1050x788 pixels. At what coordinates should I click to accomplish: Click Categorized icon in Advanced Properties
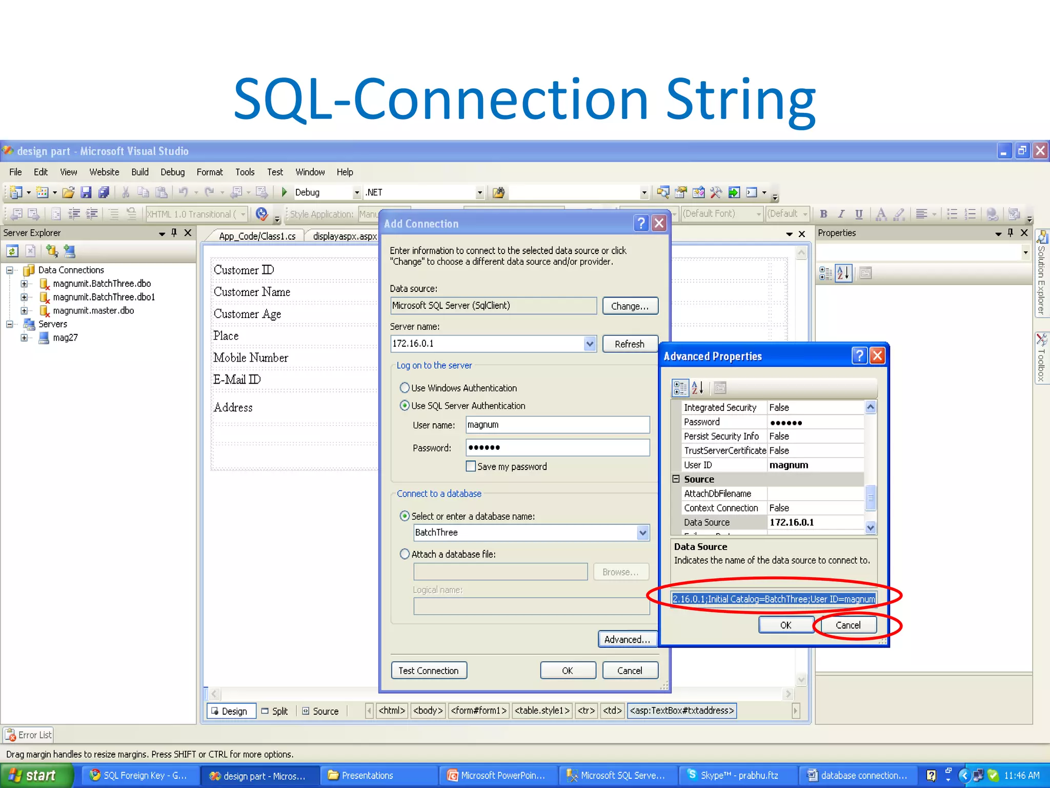coord(680,388)
